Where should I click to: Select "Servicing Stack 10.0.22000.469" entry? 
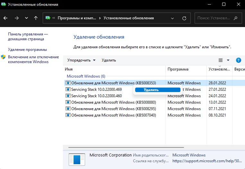tap(96, 89)
